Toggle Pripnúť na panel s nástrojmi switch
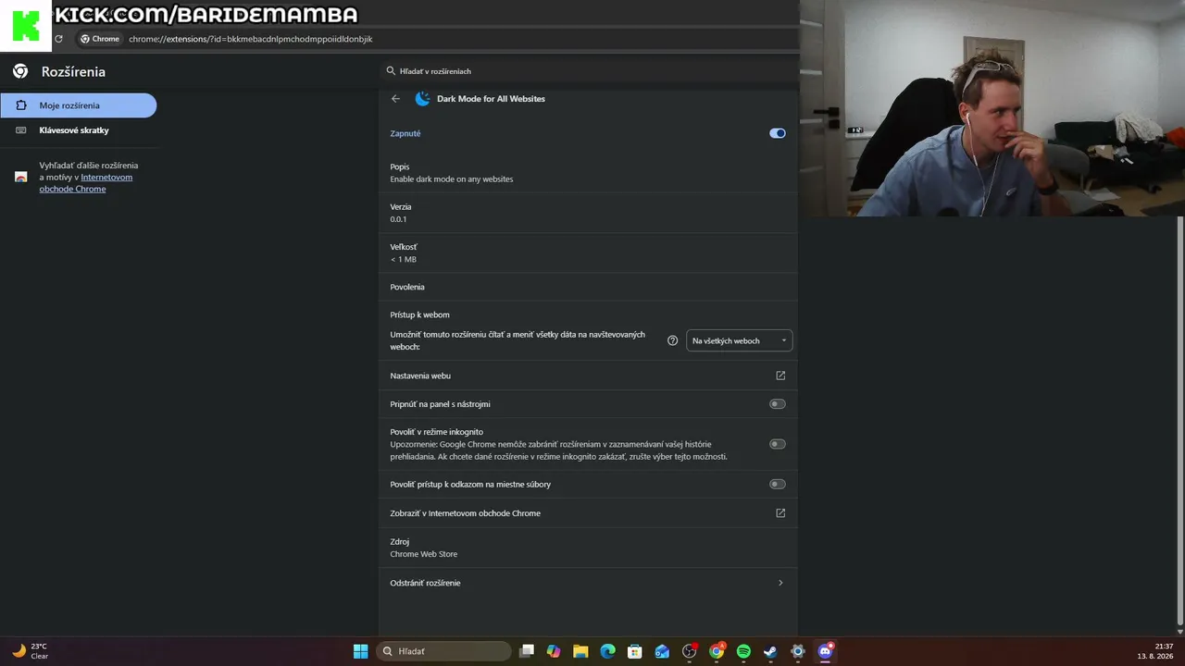Screen dimensions: 1185x666 pos(778,404)
